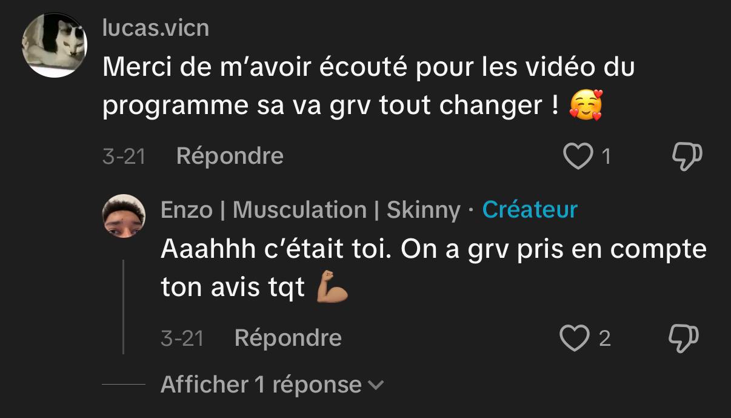Like Enzo's reply with the heart icon
Viewport: 731px width, 418px height.
tap(576, 339)
